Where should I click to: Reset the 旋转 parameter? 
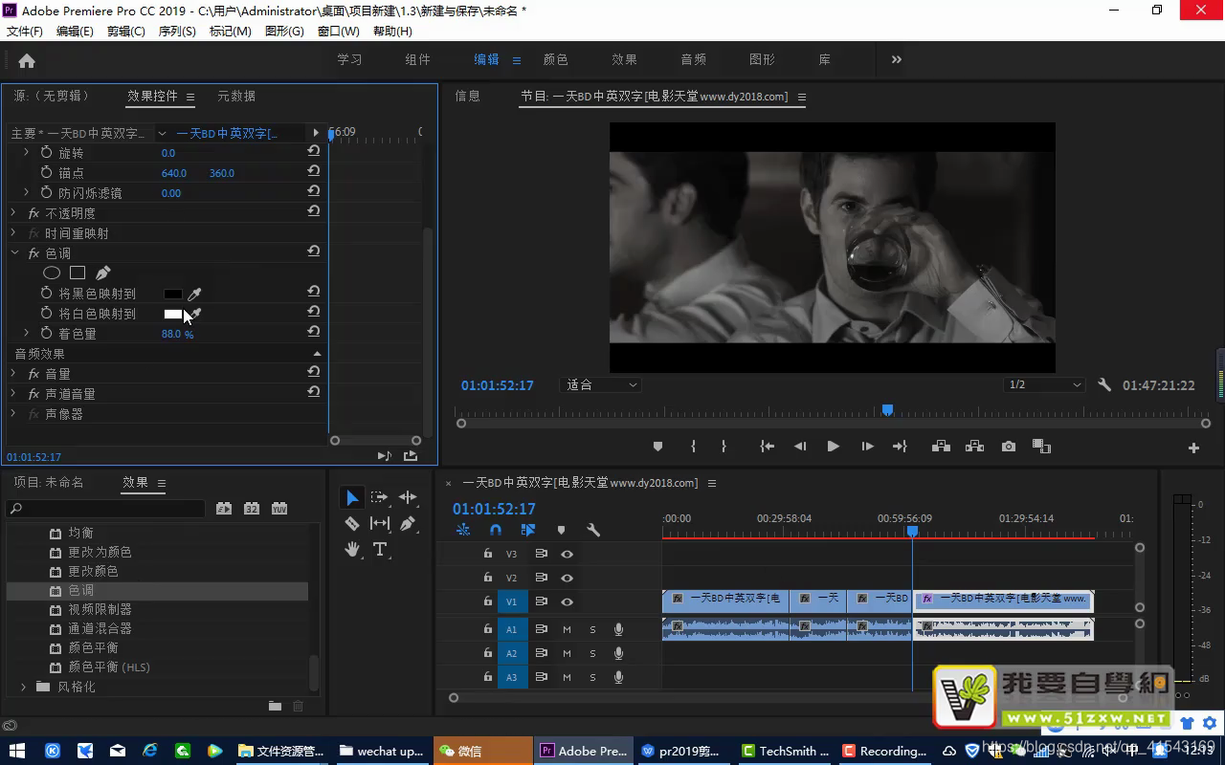click(x=313, y=151)
